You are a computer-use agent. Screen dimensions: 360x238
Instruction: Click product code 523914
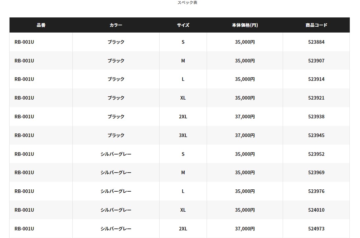tap(316, 79)
